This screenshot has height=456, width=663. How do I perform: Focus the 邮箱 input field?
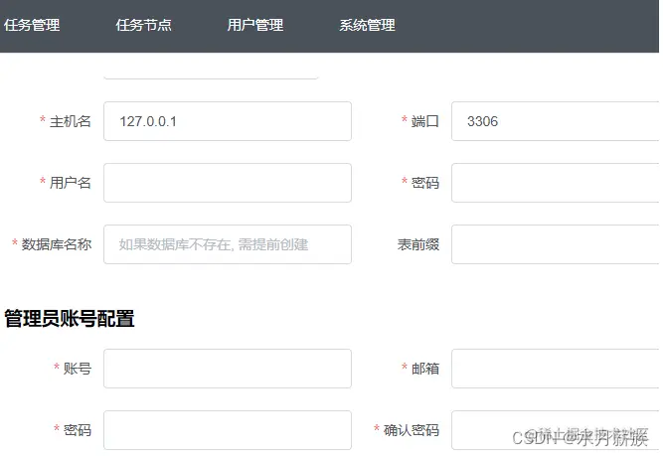click(556, 369)
